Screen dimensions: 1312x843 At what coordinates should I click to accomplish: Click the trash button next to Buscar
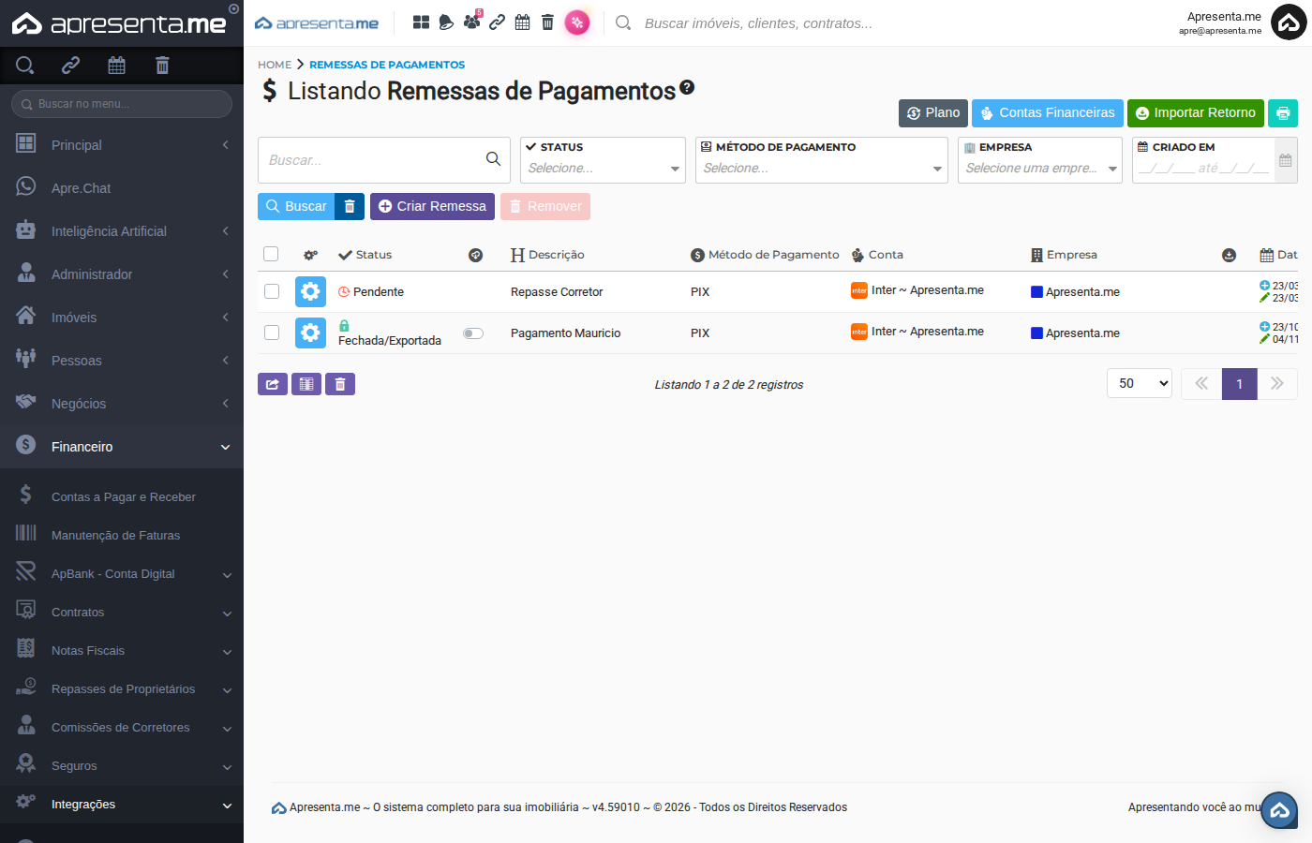(x=350, y=206)
